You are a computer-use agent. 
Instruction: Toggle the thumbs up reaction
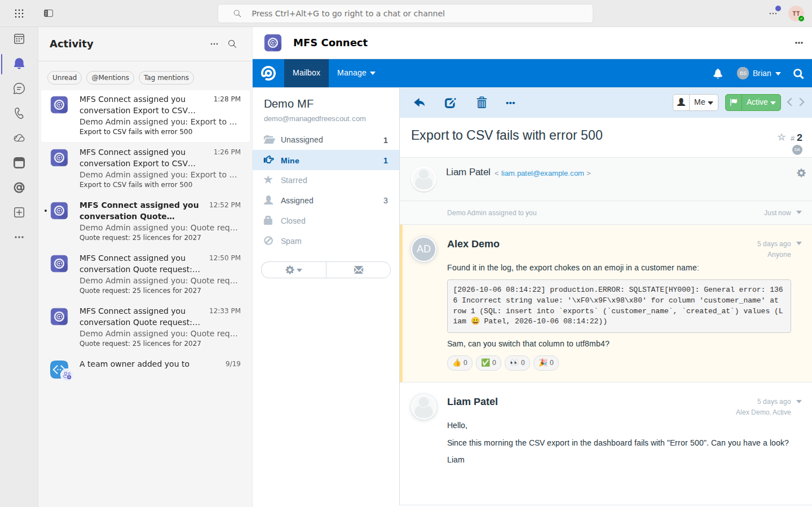coord(460,363)
